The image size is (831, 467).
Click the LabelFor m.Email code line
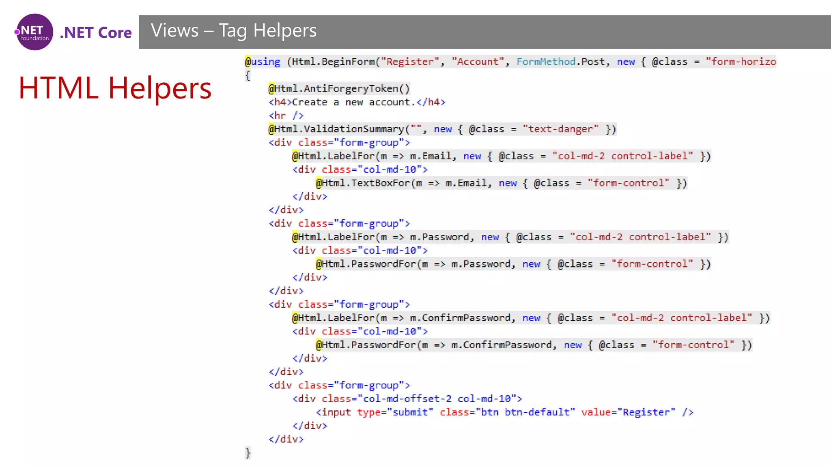click(x=501, y=156)
